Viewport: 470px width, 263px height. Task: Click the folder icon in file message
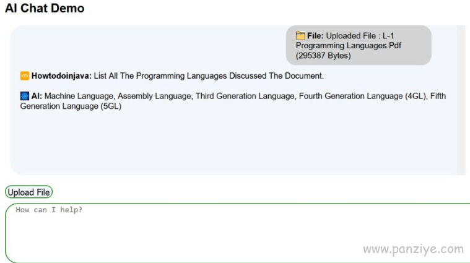tap(300, 36)
